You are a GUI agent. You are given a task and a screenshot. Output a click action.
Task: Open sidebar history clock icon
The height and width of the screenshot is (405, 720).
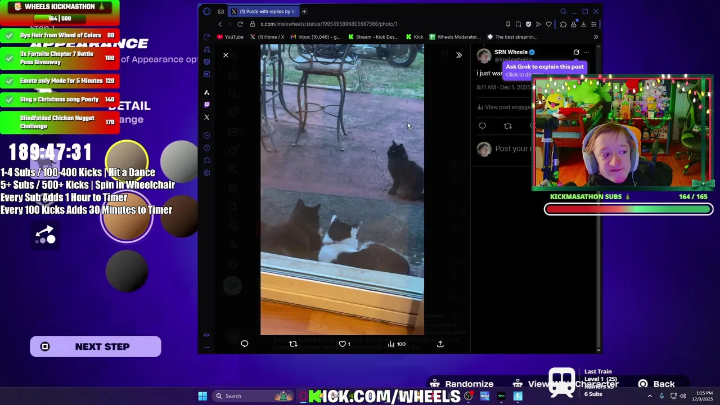pos(207,148)
